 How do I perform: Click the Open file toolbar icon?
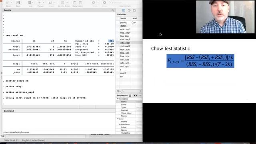tap(7, 3)
